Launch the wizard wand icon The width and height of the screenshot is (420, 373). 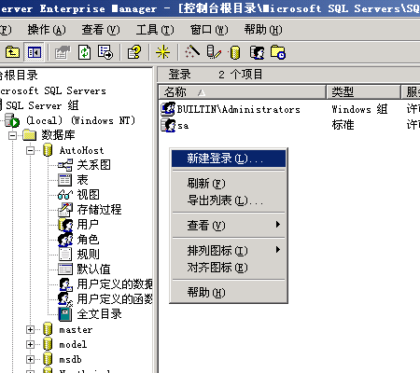tap(192, 52)
